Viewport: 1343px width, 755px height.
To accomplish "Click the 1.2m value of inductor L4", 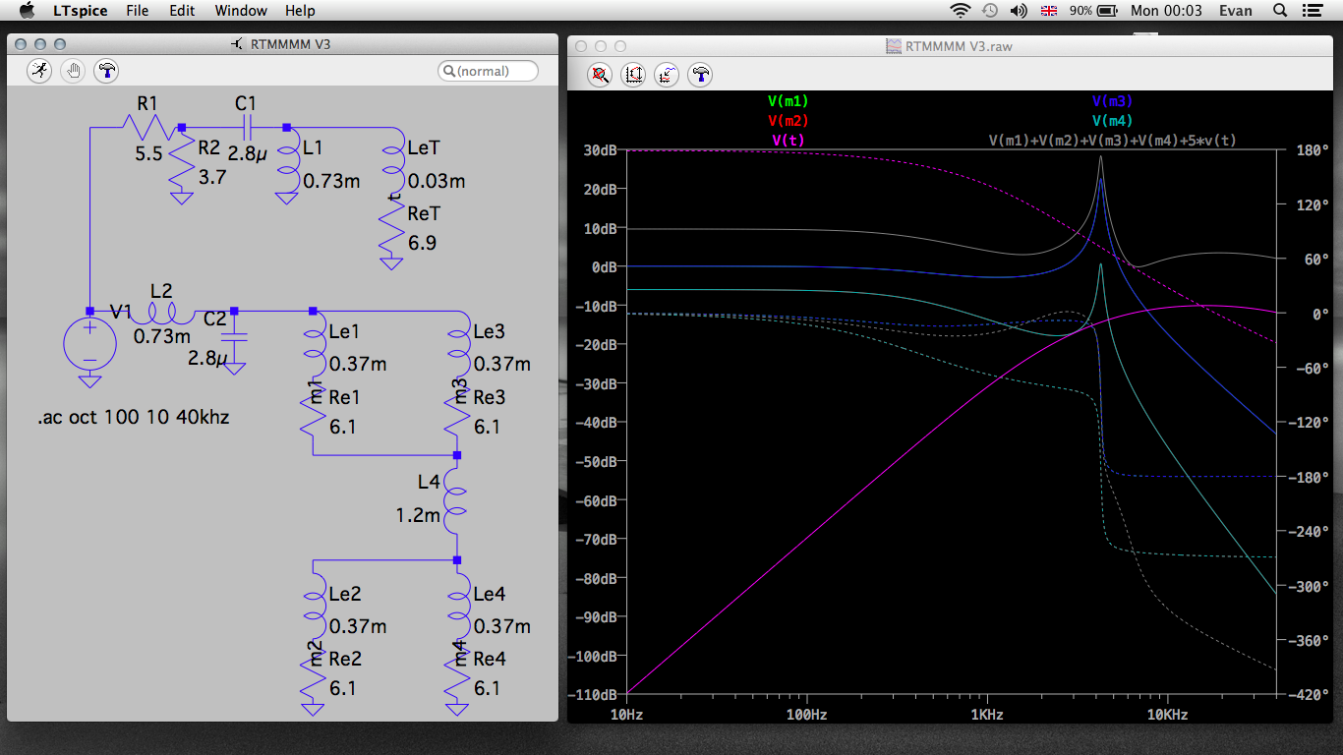I will point(418,515).
